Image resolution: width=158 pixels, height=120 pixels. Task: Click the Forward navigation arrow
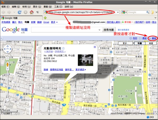(9, 12)
